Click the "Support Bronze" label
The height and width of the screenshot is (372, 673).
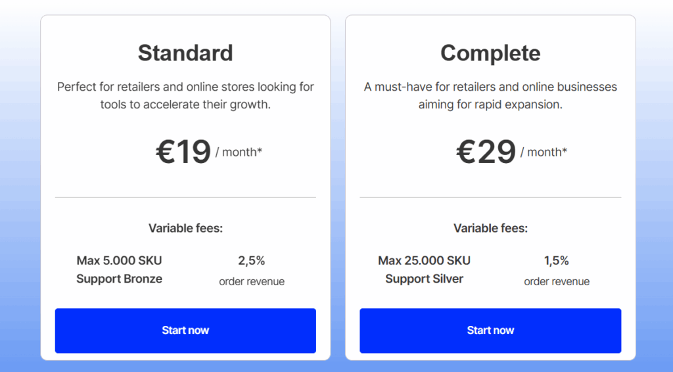(119, 279)
